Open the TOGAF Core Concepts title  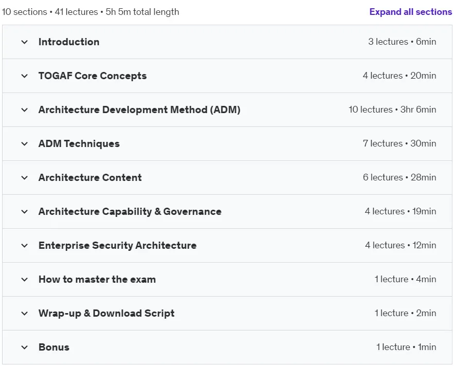click(x=93, y=76)
